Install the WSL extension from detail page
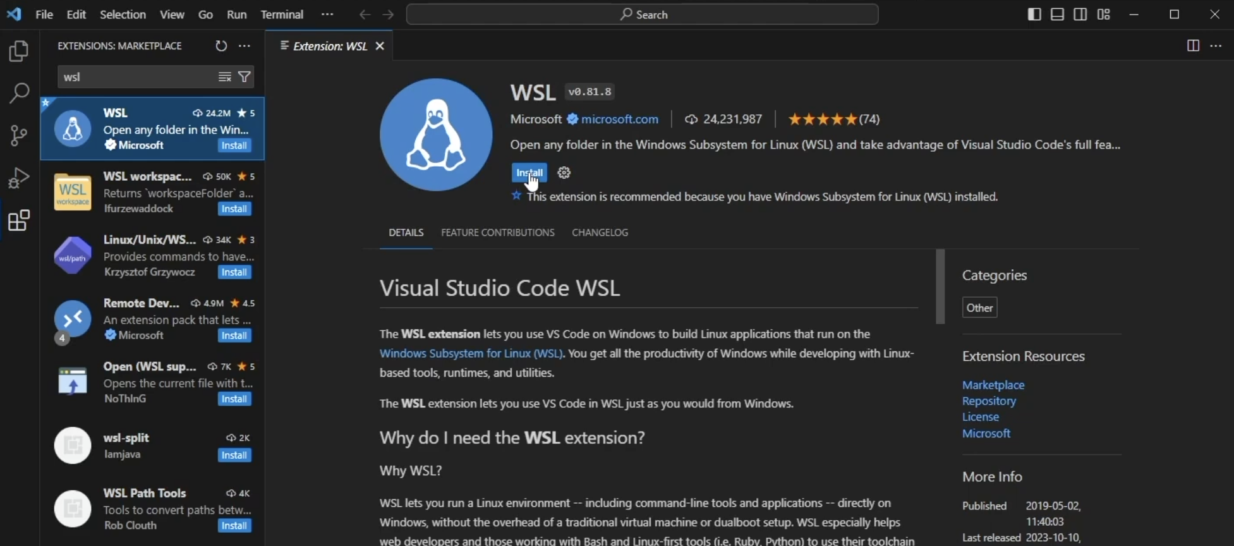 tap(529, 173)
